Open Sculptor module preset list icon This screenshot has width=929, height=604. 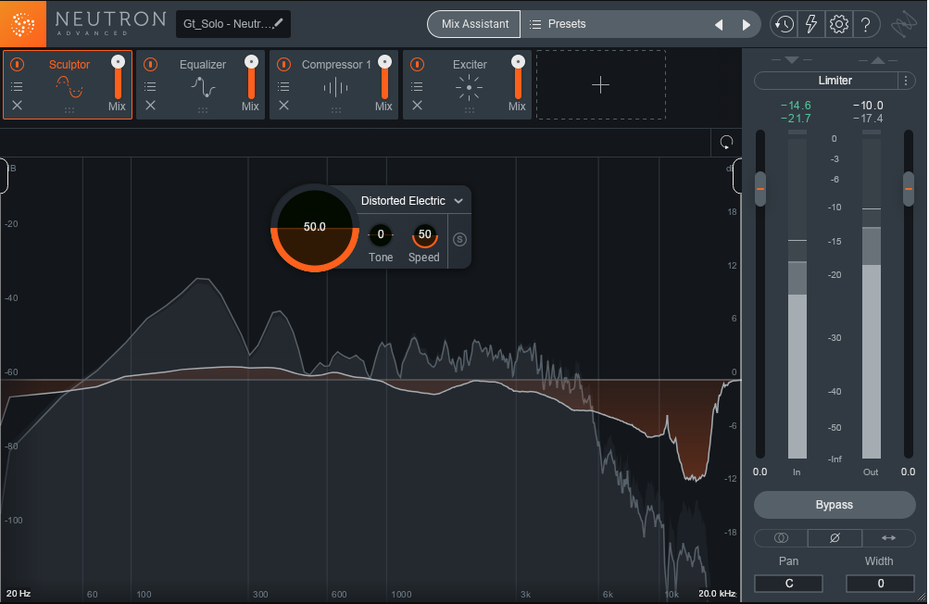[18, 86]
